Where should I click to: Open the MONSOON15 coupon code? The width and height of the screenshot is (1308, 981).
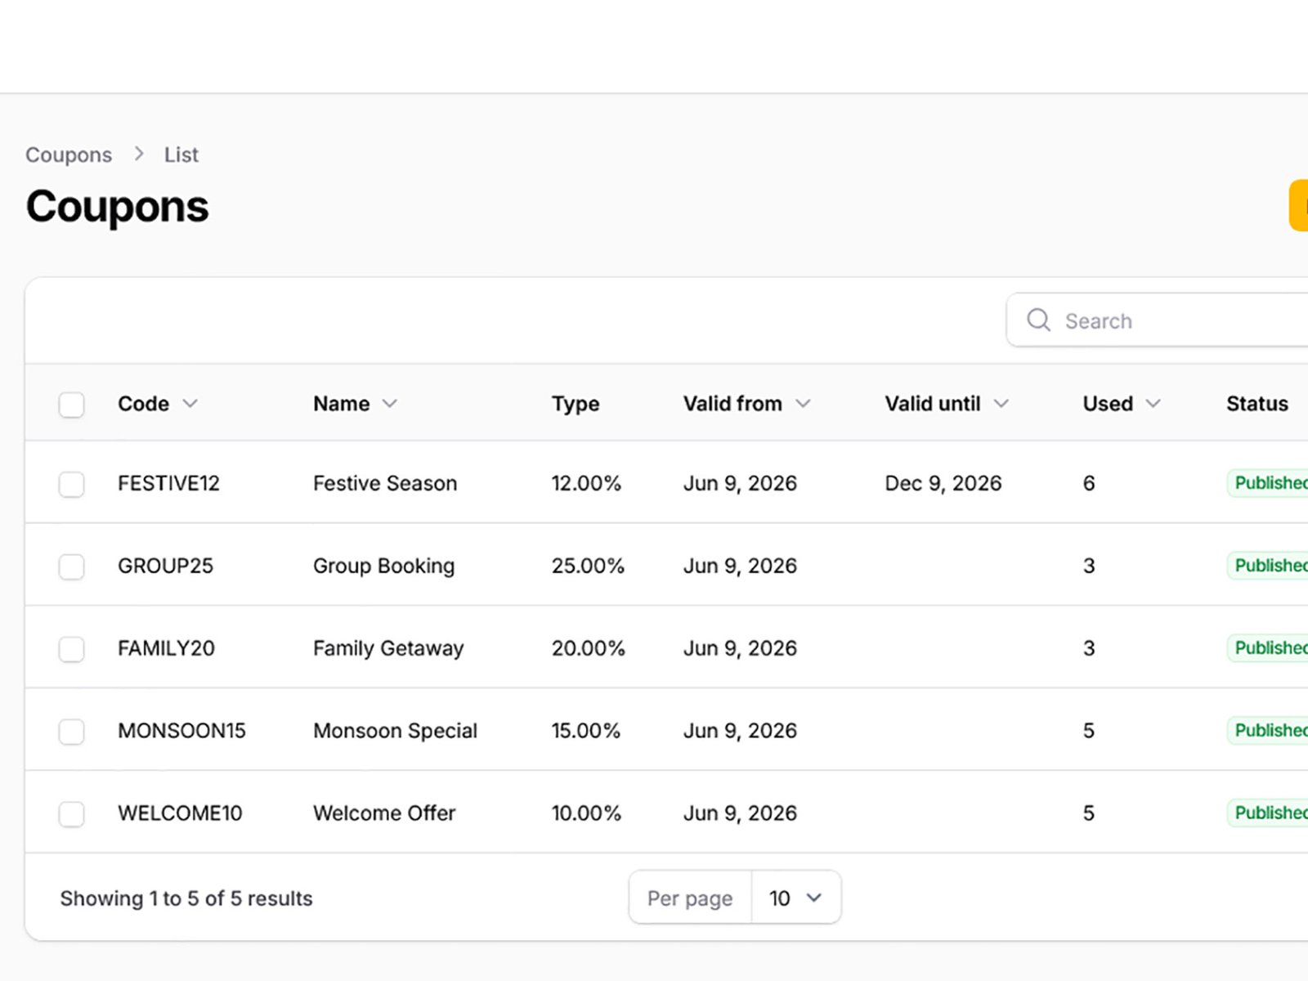point(181,731)
